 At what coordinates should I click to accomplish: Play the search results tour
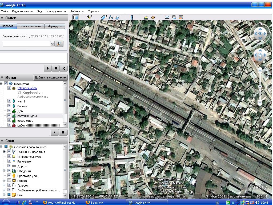click(x=48, y=68)
